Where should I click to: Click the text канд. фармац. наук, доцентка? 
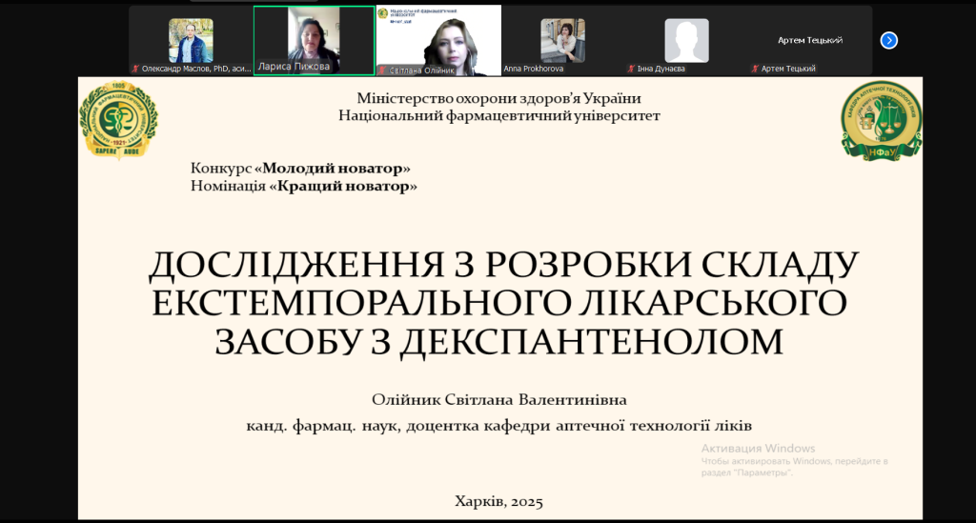[362, 426]
